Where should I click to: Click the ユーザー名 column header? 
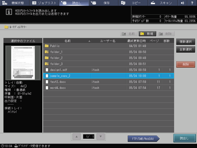tap(108, 41)
